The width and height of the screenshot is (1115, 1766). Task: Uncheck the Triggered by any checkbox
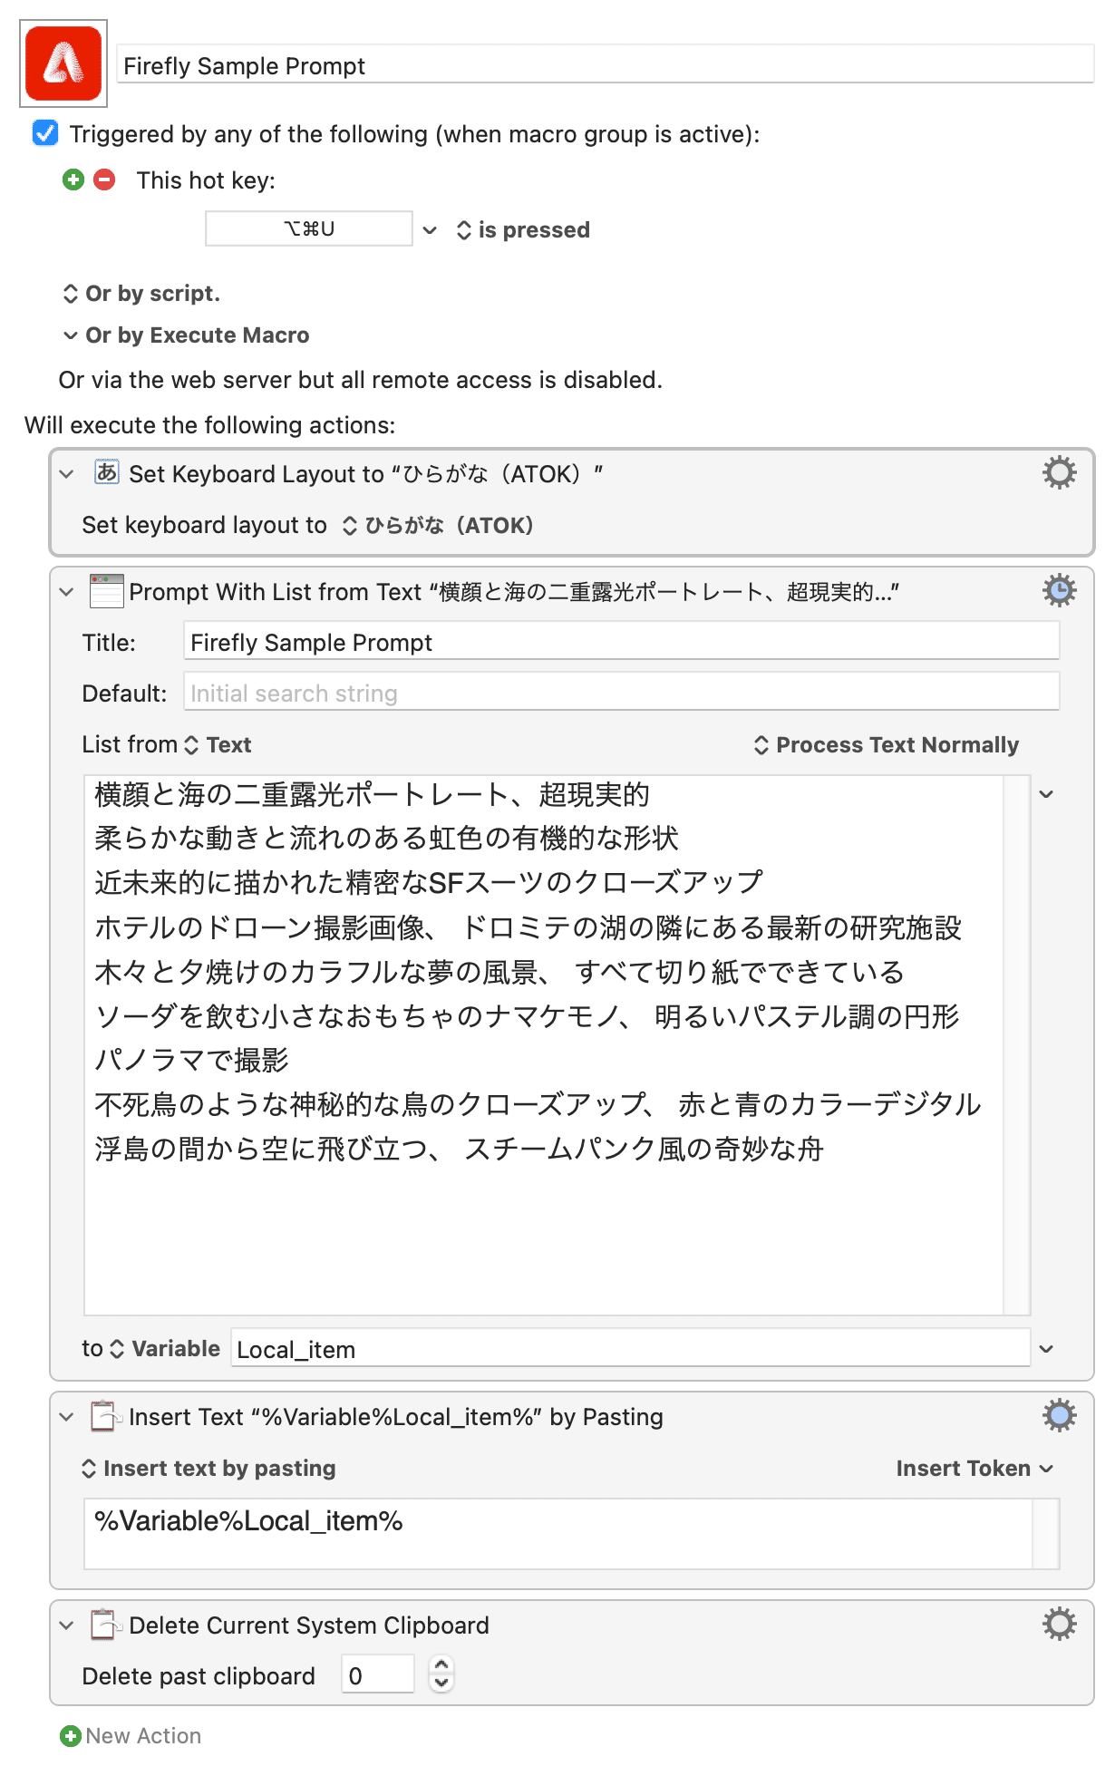click(x=45, y=133)
